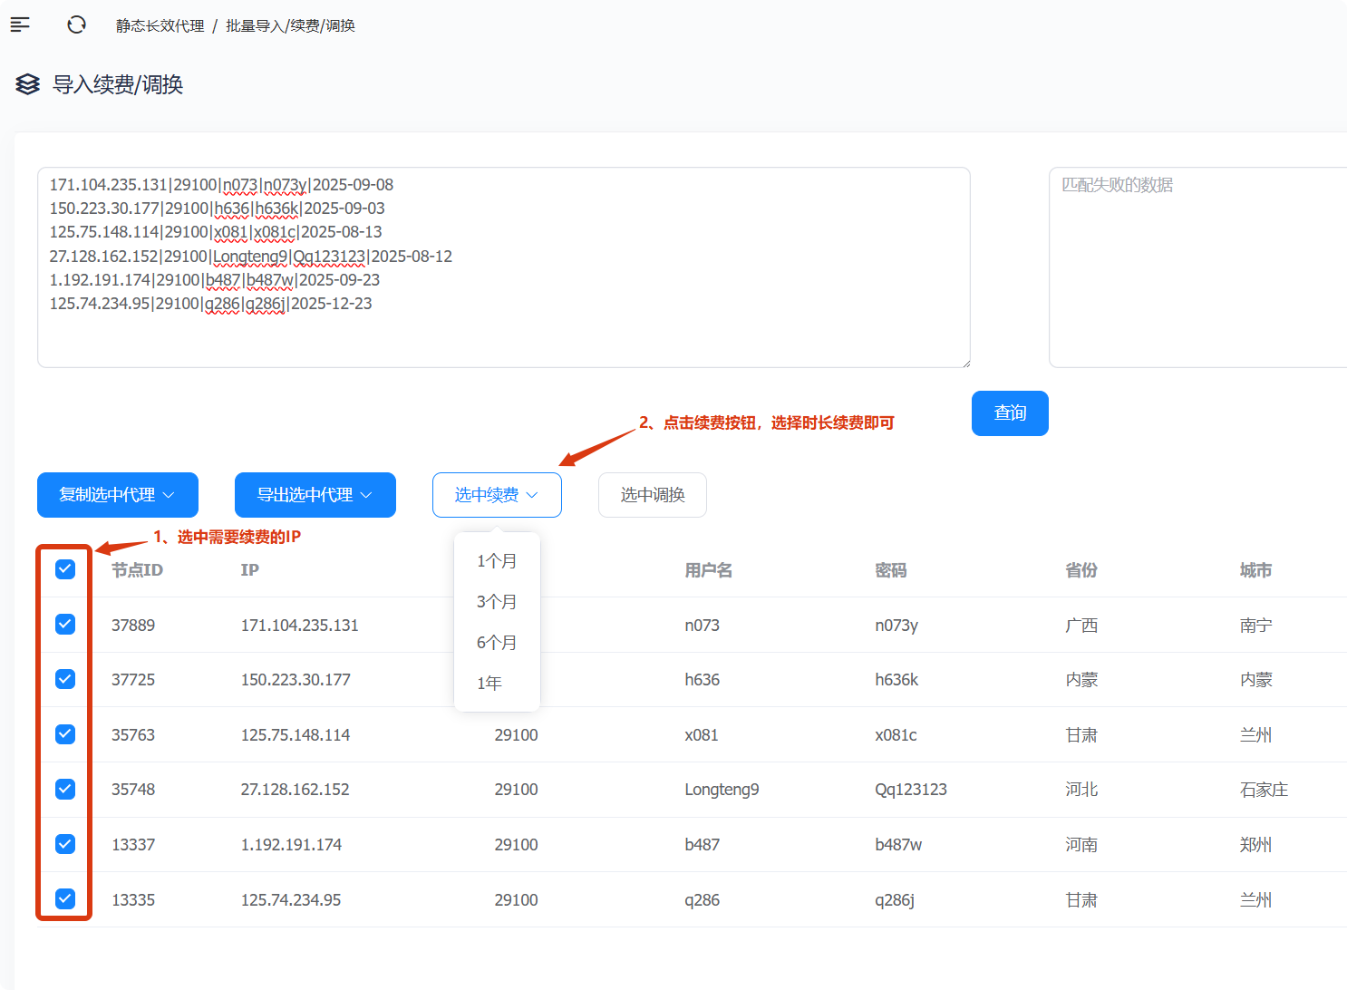Click password cell x081c
Image resolution: width=1347 pixels, height=990 pixels.
coord(896,735)
